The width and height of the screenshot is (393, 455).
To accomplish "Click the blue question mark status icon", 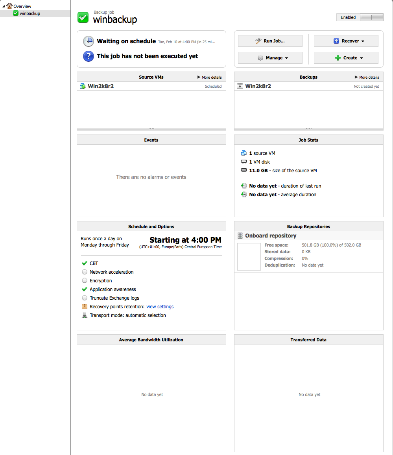I will coord(88,56).
